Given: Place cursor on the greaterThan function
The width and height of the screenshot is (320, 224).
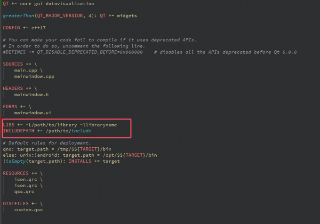Looking at the screenshot, I should (x=17, y=16).
